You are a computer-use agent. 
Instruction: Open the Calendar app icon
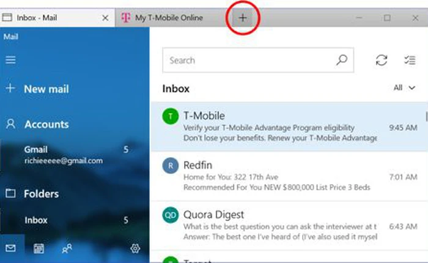click(x=39, y=248)
